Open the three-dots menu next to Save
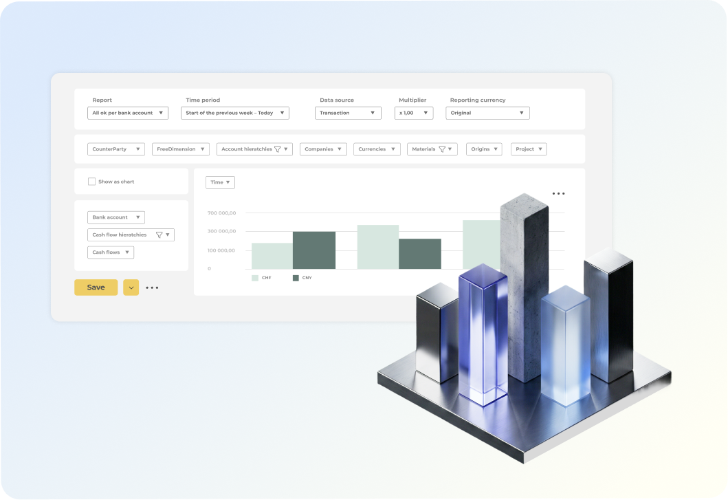This screenshot has width=728, height=500. [152, 287]
